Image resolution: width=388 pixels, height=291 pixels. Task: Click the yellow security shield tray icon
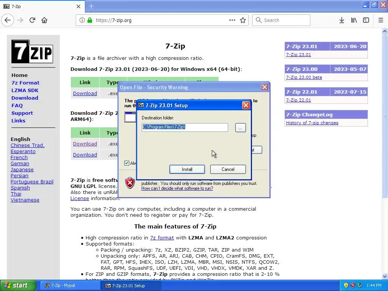(346, 286)
